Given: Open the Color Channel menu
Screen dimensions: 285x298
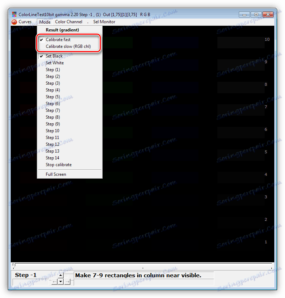Looking at the screenshot, I should click(69, 22).
